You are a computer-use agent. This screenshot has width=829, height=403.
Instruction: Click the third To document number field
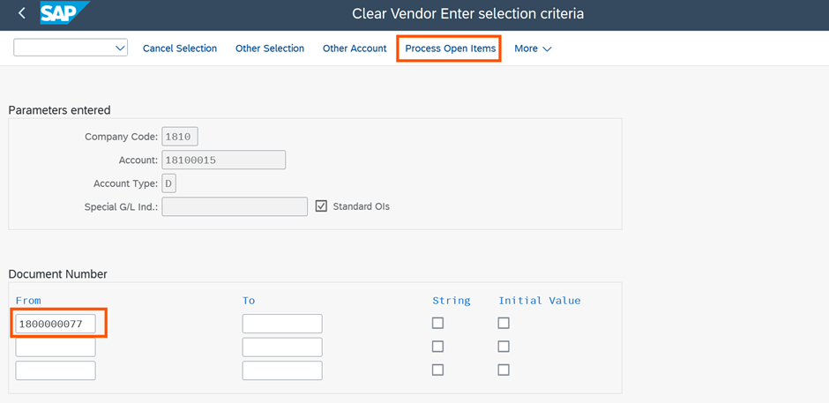(x=282, y=370)
